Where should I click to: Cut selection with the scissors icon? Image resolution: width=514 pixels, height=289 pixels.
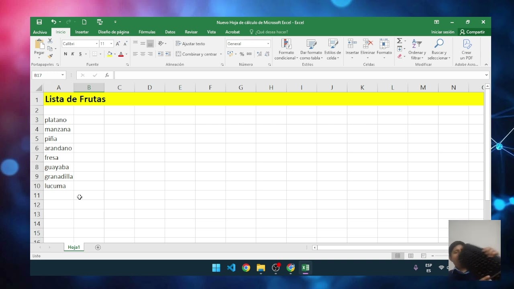(50, 41)
